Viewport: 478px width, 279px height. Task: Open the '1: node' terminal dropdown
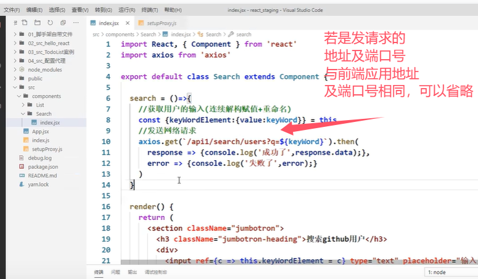coord(451,272)
